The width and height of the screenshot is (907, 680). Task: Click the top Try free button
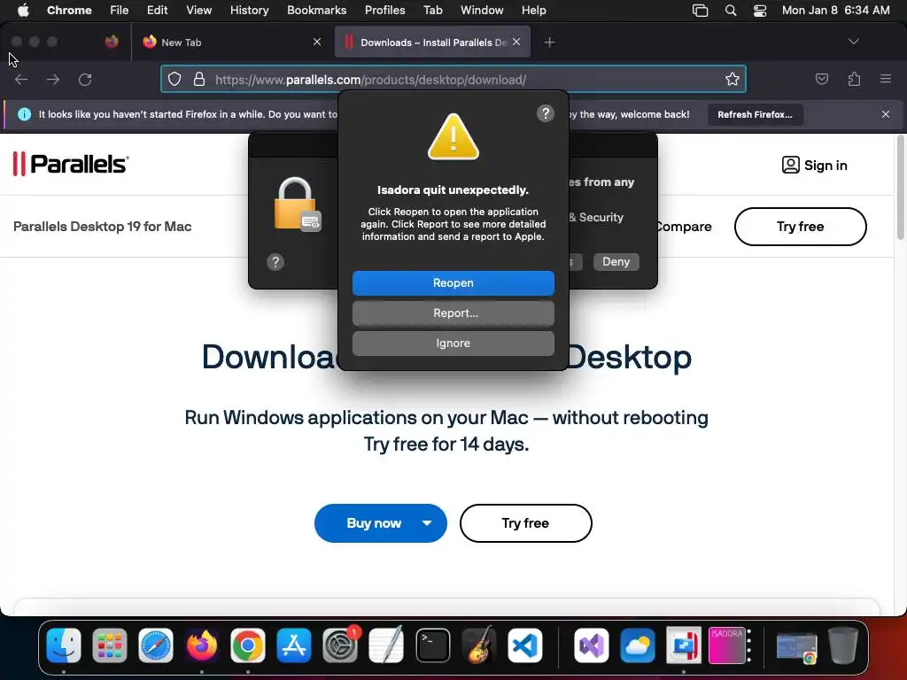click(x=800, y=227)
